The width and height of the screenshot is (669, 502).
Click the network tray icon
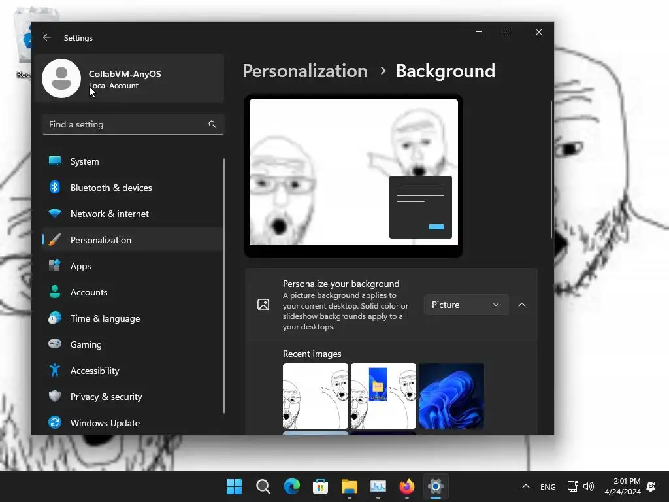(572, 486)
